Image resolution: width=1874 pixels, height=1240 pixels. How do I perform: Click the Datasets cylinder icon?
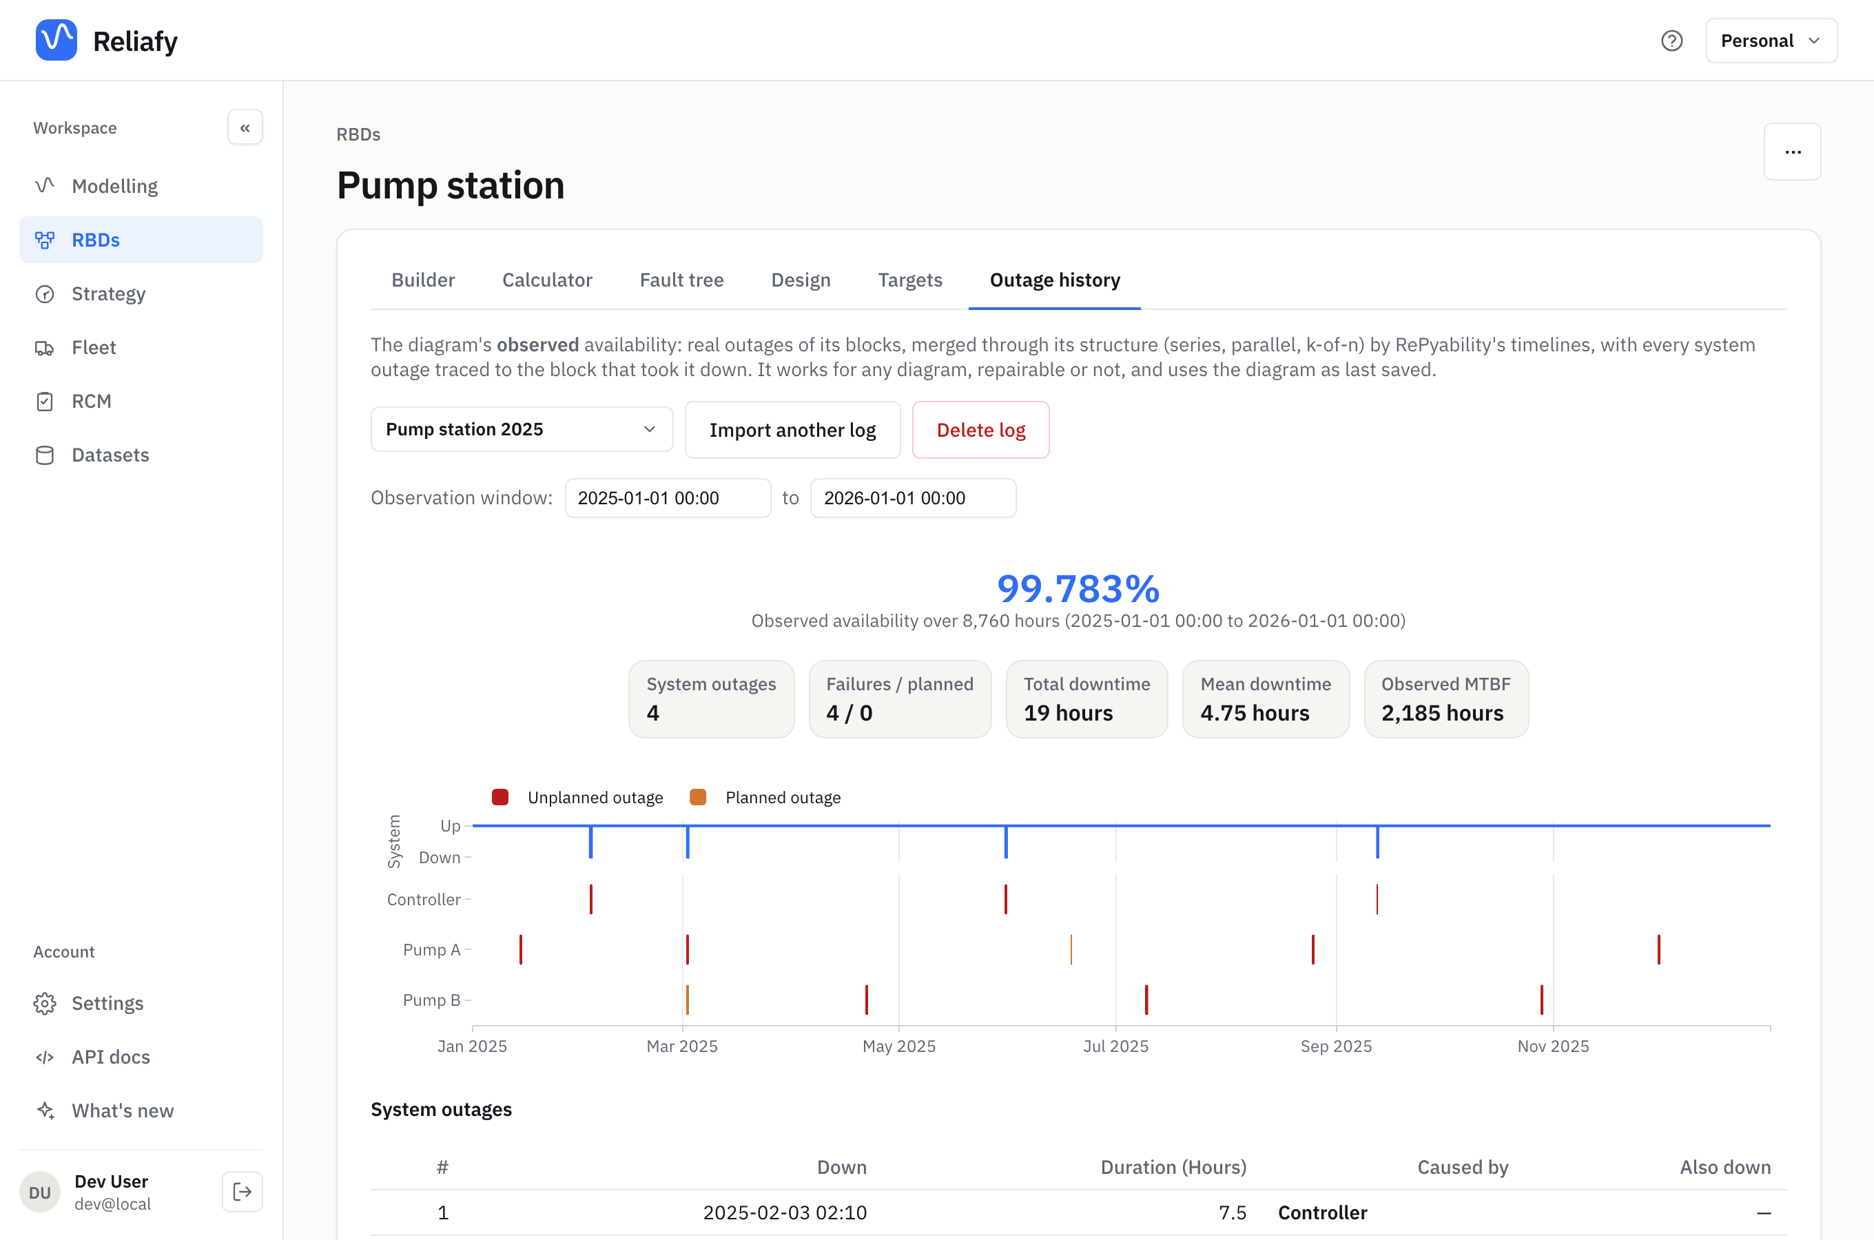pos(45,455)
